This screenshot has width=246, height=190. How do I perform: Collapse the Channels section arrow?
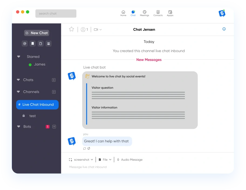(x=18, y=92)
